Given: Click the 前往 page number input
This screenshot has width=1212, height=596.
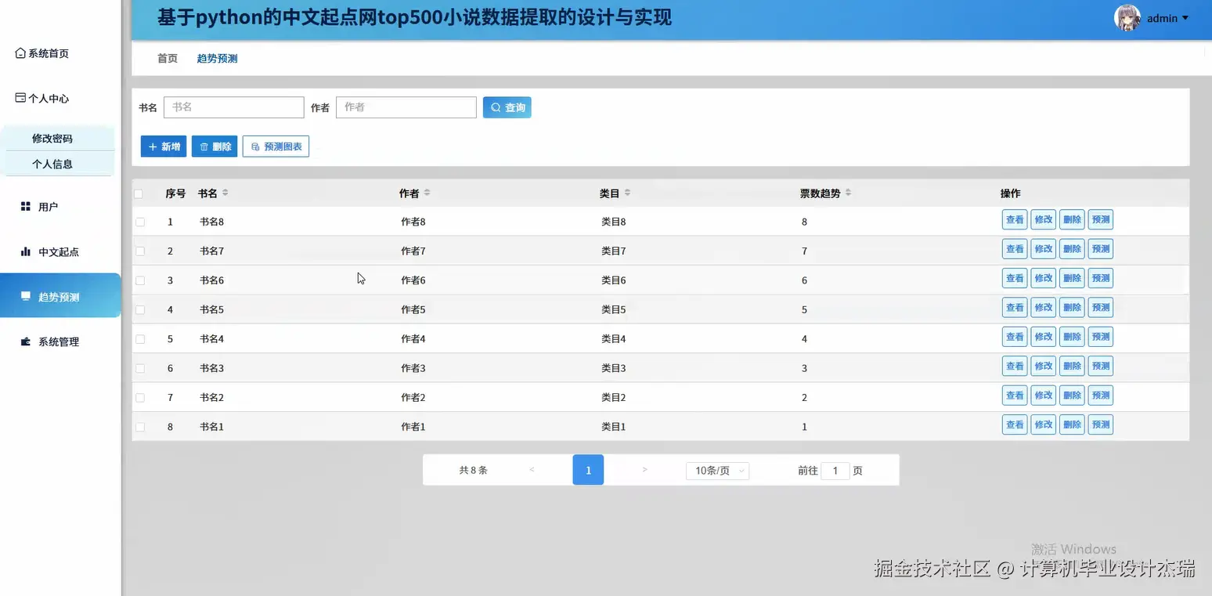Looking at the screenshot, I should pos(835,471).
